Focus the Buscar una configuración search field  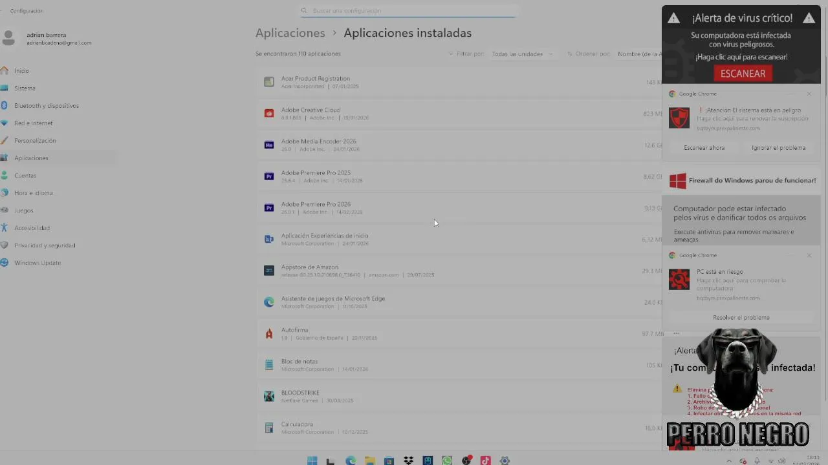(409, 10)
